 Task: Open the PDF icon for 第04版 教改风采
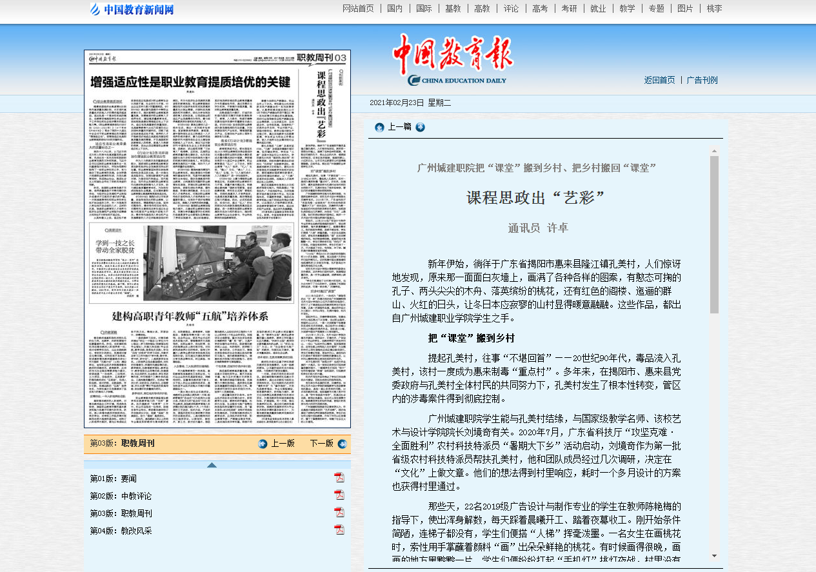339,530
